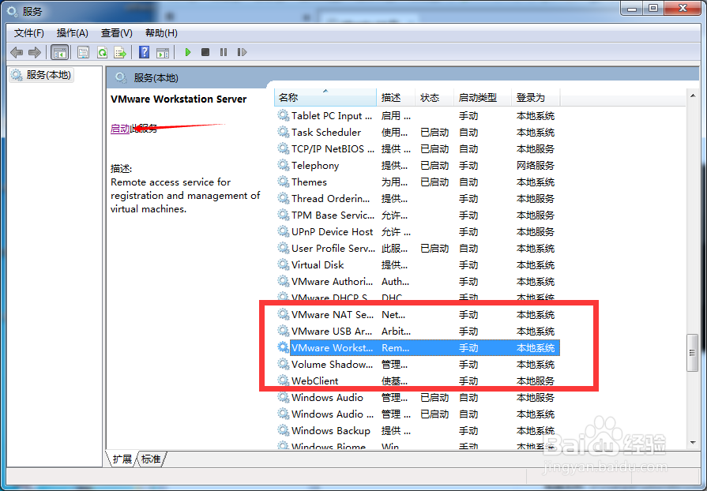Select the VMware Workstation Server row
The width and height of the screenshot is (707, 491).
pos(418,348)
